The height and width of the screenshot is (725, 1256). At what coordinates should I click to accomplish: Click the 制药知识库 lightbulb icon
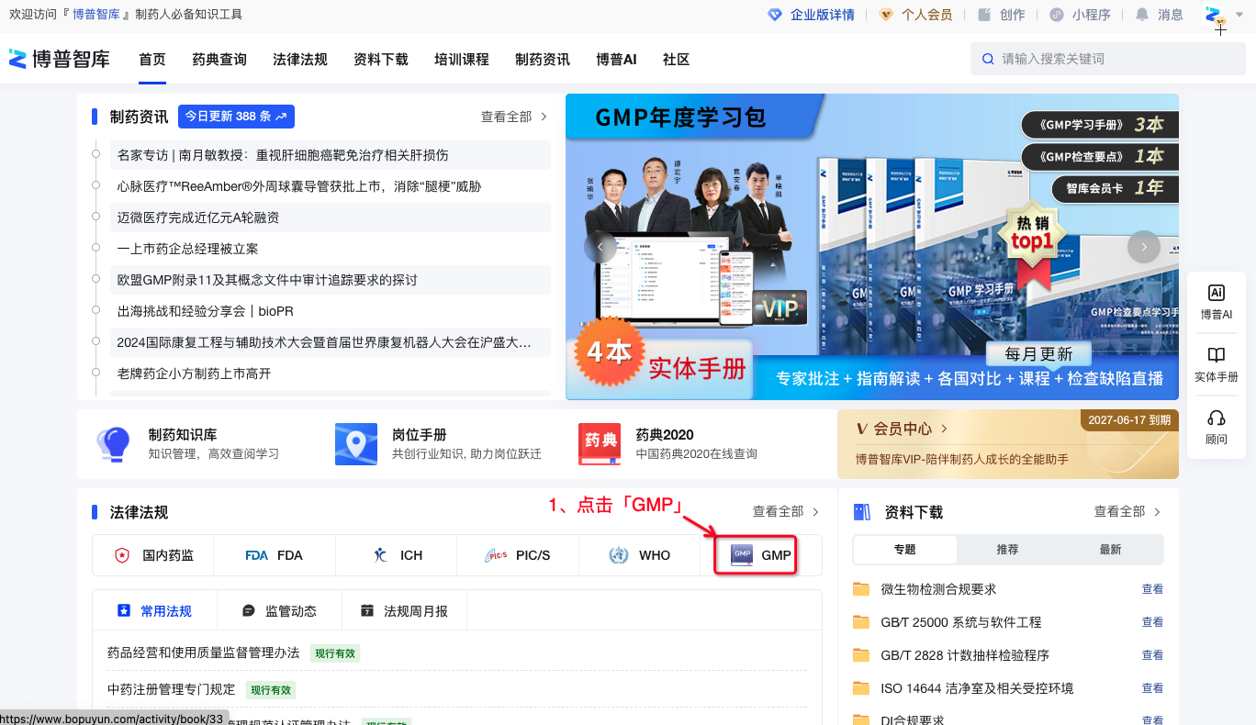point(113,444)
